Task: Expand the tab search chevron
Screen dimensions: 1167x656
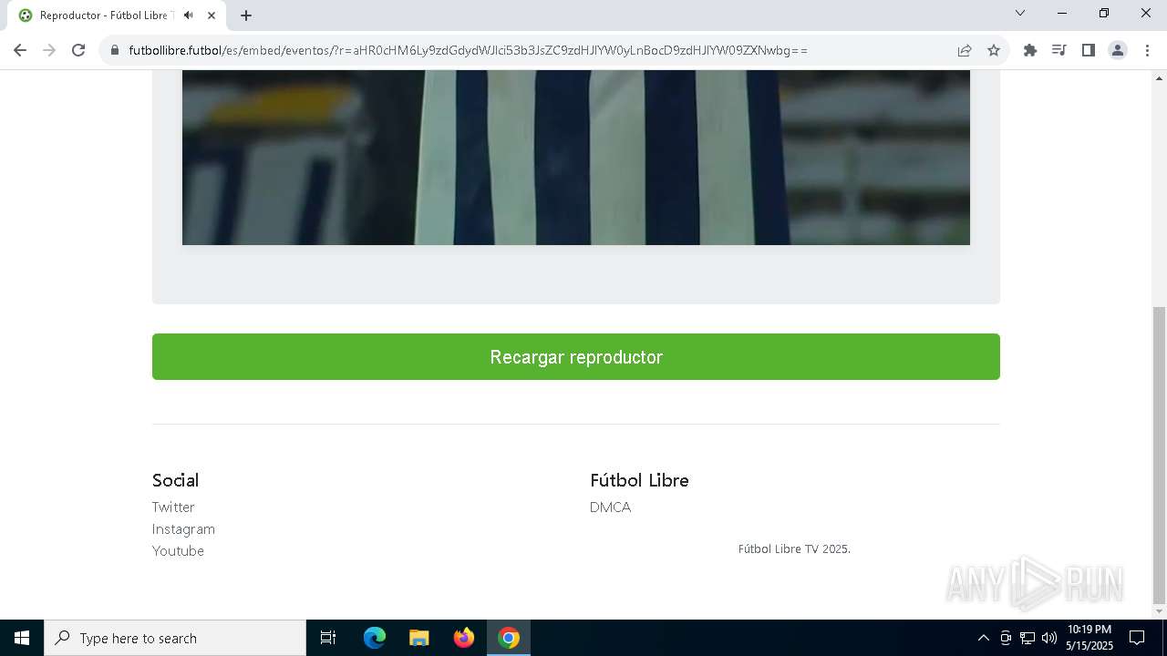Action: pos(1020,13)
